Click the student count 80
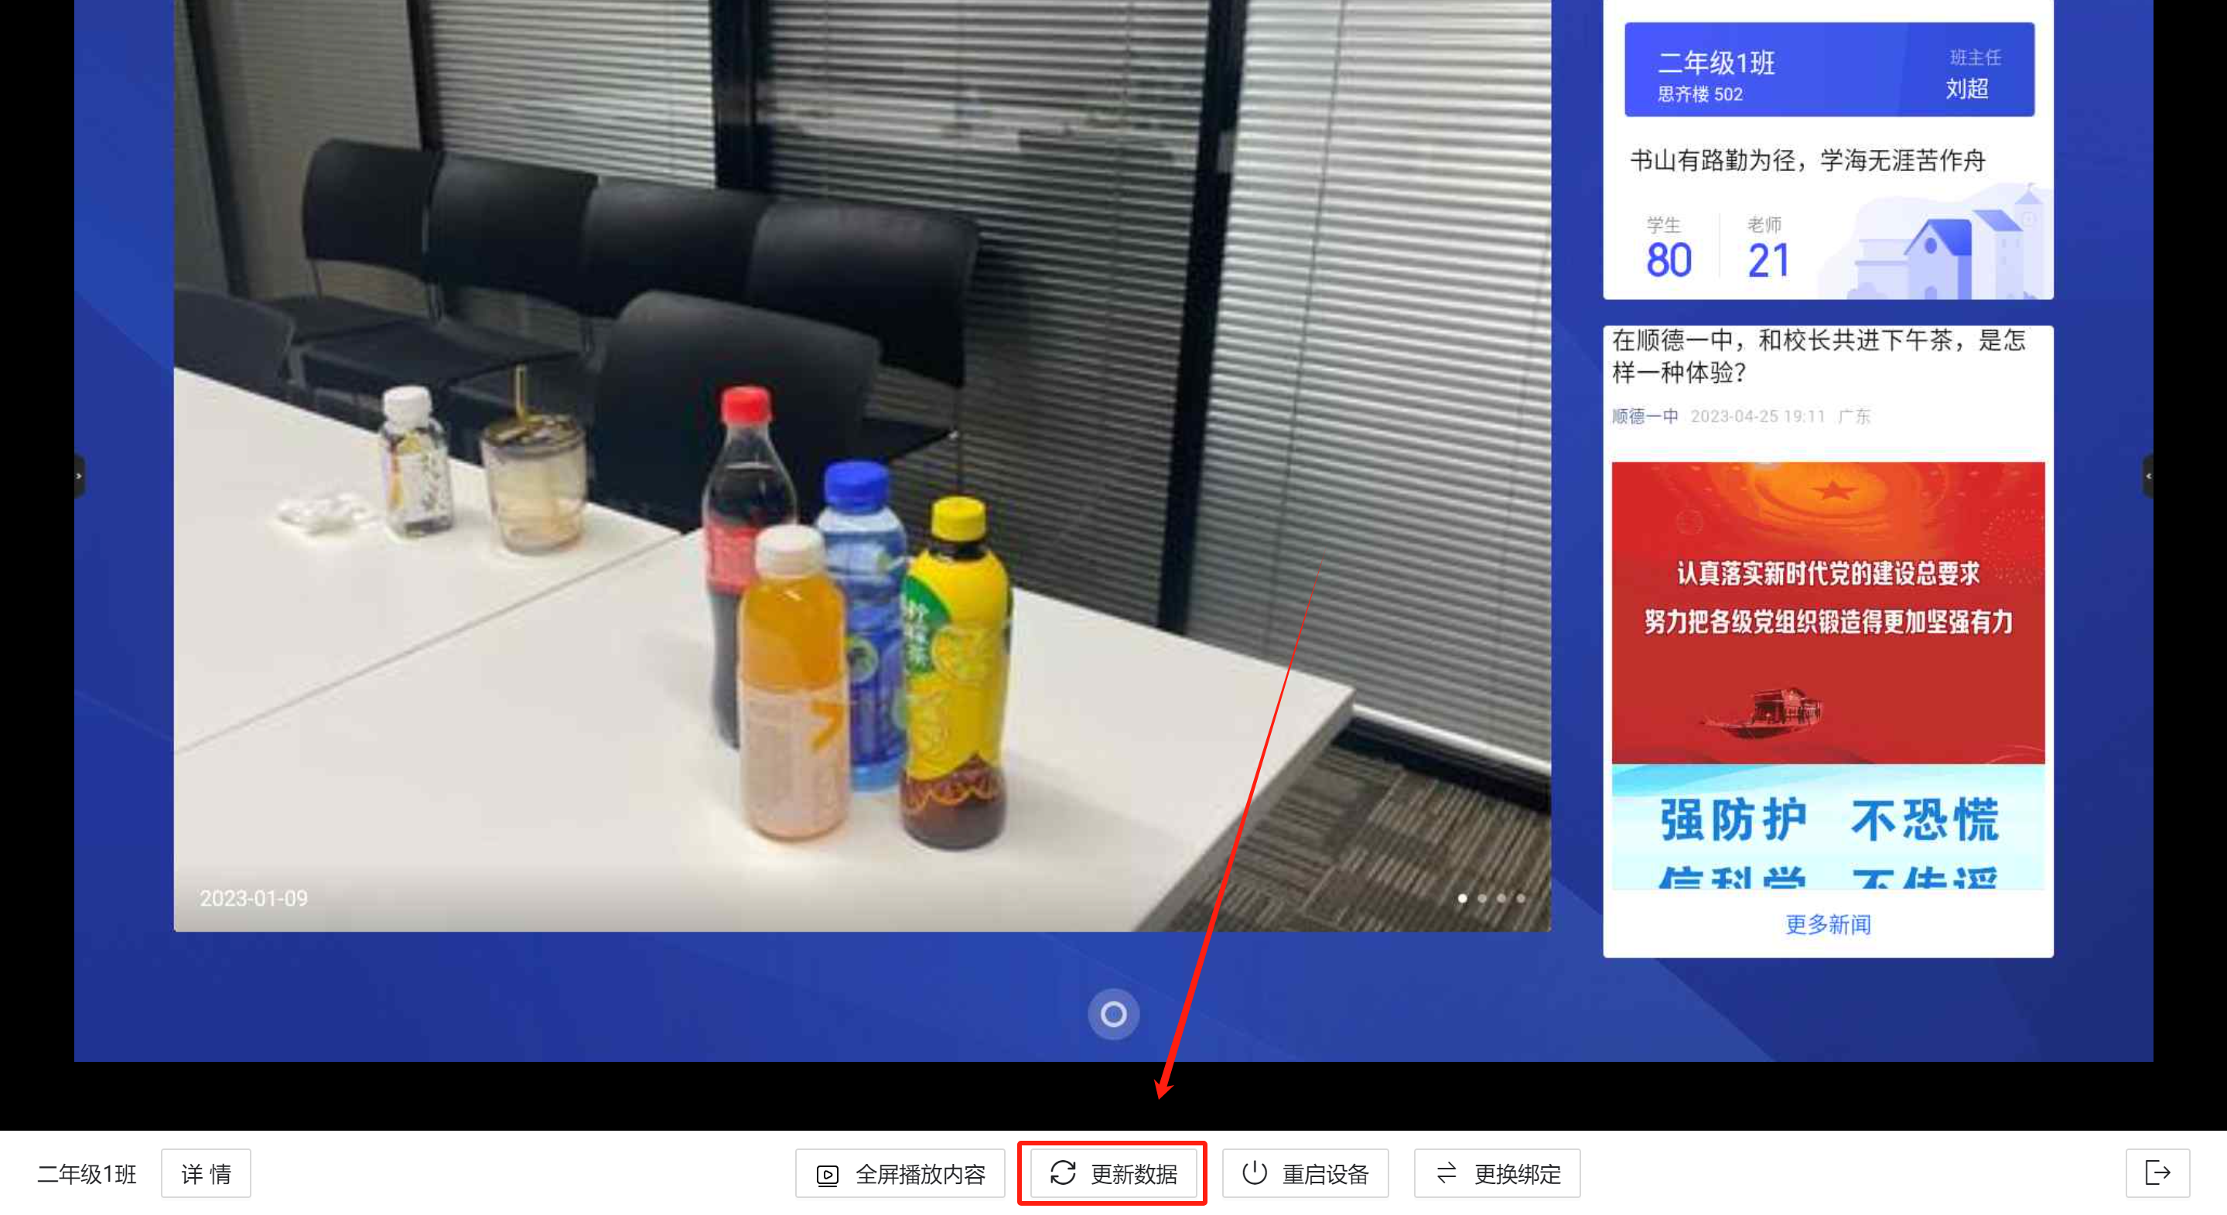Image resolution: width=2227 pixels, height=1215 pixels. 1669,260
